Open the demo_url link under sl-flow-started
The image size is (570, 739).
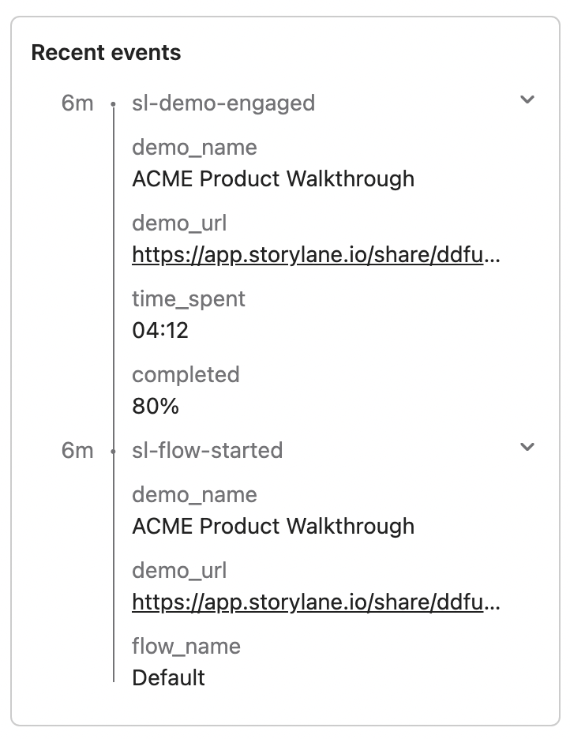tap(316, 602)
